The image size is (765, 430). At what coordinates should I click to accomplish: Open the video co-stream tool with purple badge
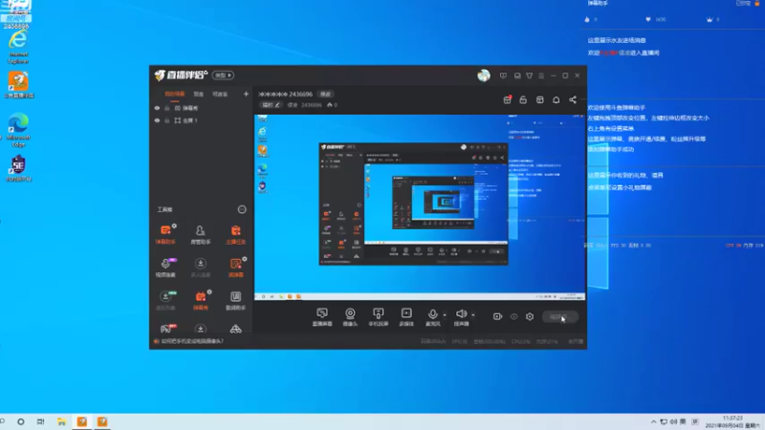pos(165,268)
